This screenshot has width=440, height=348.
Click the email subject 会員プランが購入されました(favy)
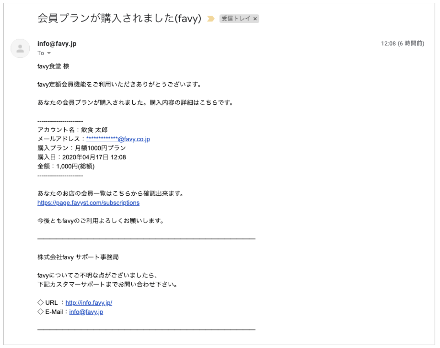tap(119, 18)
